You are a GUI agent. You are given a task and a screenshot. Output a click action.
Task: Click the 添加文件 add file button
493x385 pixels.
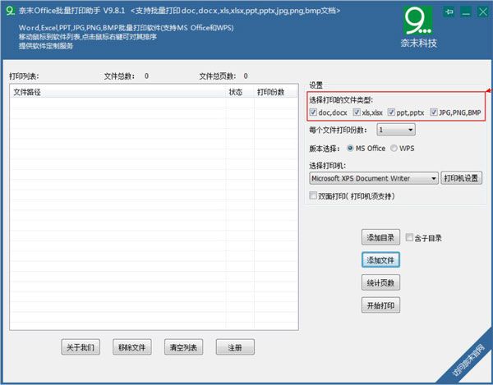click(x=380, y=260)
